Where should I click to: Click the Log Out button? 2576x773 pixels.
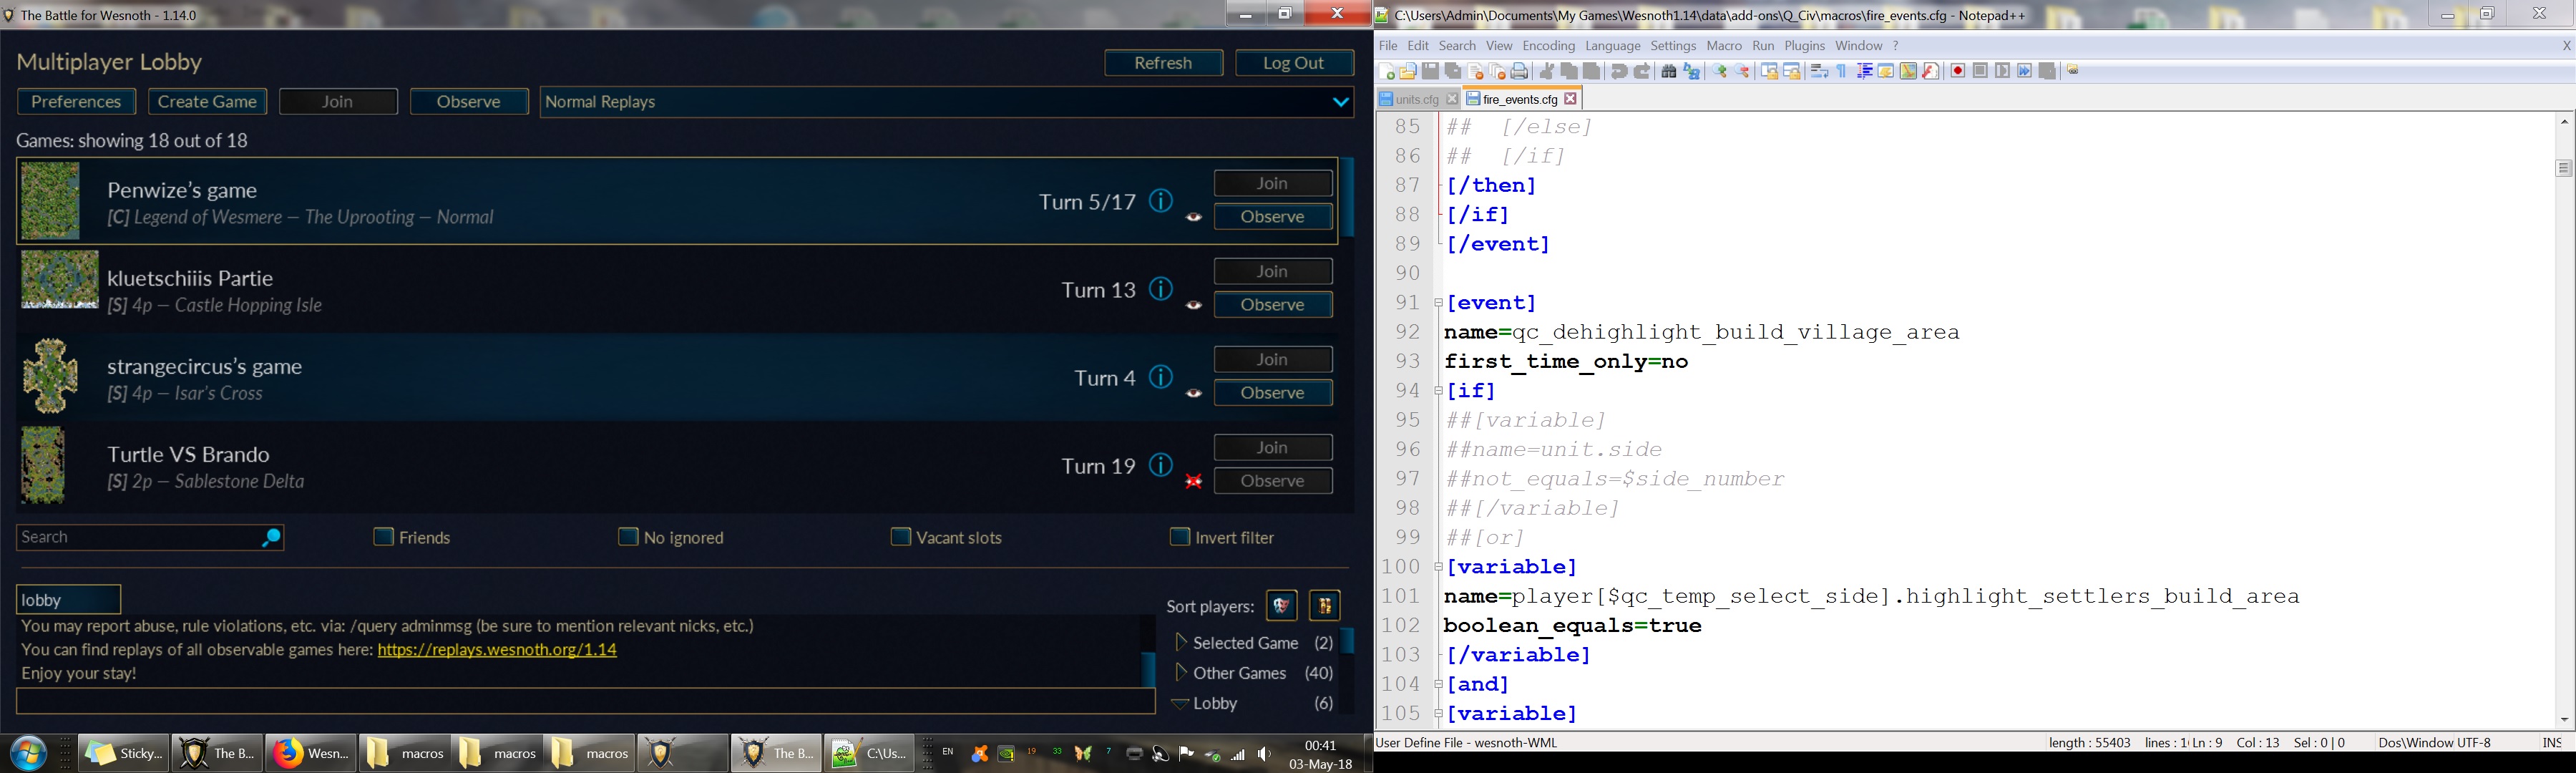click(x=1294, y=63)
